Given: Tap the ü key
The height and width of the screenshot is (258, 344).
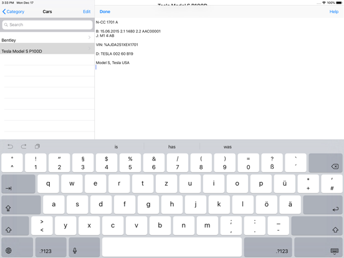Looking at the screenshot, I should click(x=285, y=184).
